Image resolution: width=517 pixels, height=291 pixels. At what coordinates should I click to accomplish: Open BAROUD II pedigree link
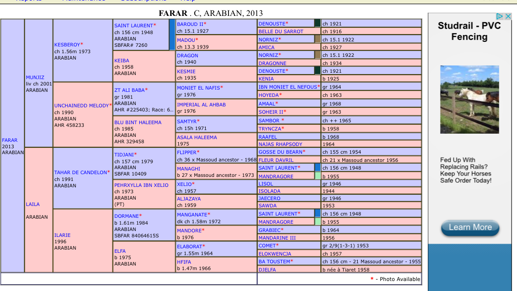190,24
